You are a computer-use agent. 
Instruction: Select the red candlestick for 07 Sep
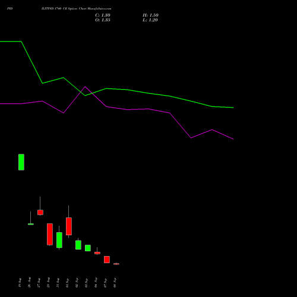click(x=107, y=260)
